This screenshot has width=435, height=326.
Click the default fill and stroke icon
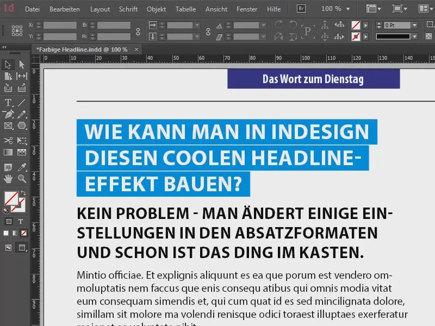point(5,211)
